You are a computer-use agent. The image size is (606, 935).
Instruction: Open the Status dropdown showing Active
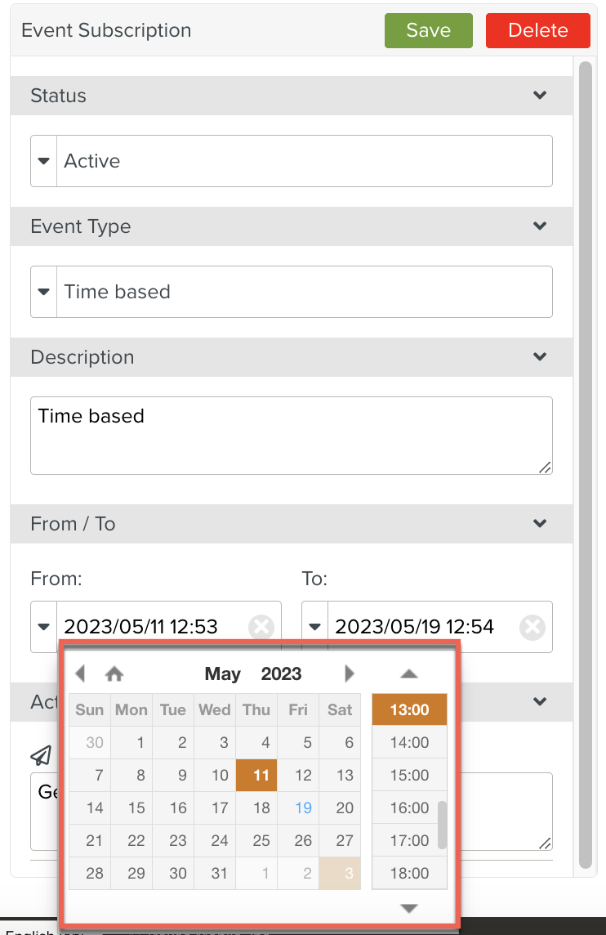(44, 161)
